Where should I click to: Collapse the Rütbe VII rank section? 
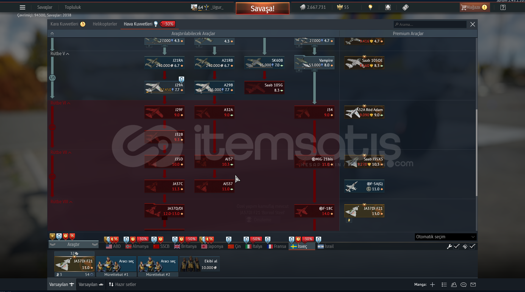click(61, 152)
